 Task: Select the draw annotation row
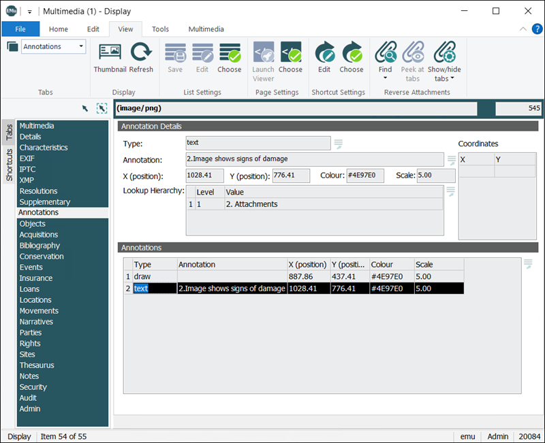[142, 277]
